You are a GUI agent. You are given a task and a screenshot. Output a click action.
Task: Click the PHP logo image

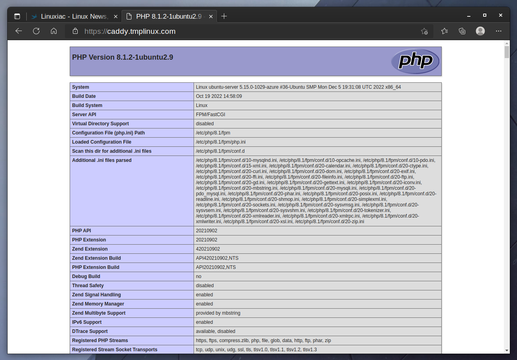[x=415, y=61]
